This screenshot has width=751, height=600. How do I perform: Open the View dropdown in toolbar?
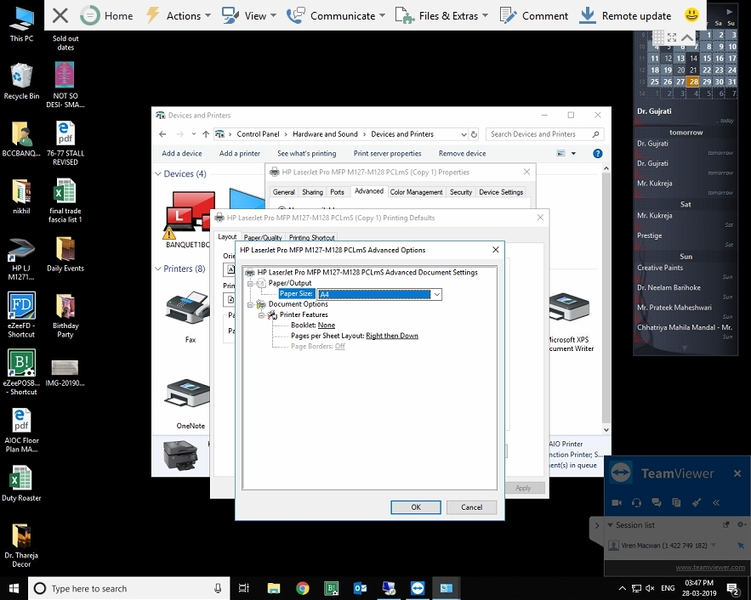249,16
